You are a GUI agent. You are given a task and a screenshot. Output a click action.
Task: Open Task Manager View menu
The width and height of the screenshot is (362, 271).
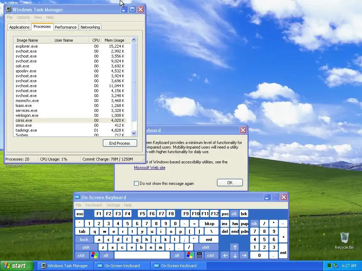click(38, 17)
